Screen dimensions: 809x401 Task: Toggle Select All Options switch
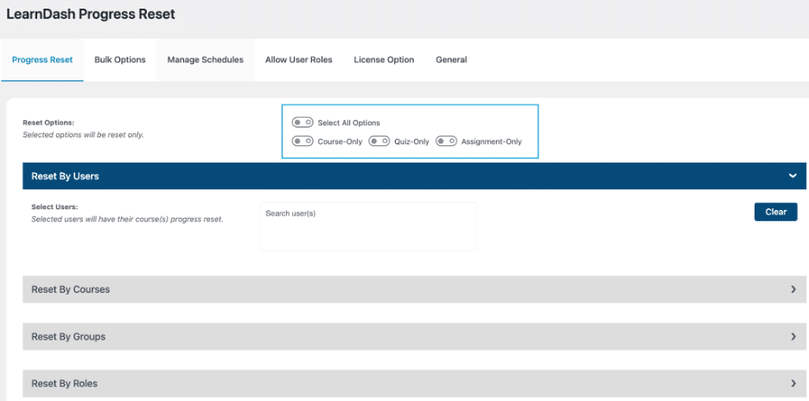click(303, 123)
